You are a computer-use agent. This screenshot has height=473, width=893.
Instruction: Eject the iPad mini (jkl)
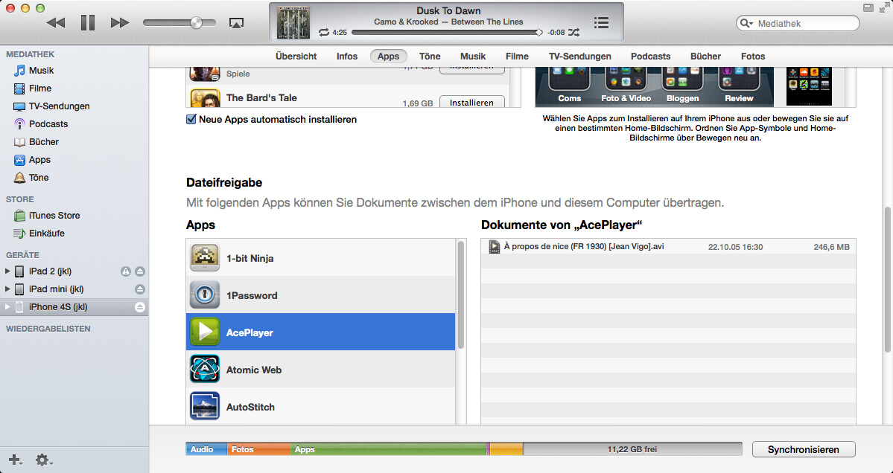pyautogui.click(x=140, y=289)
